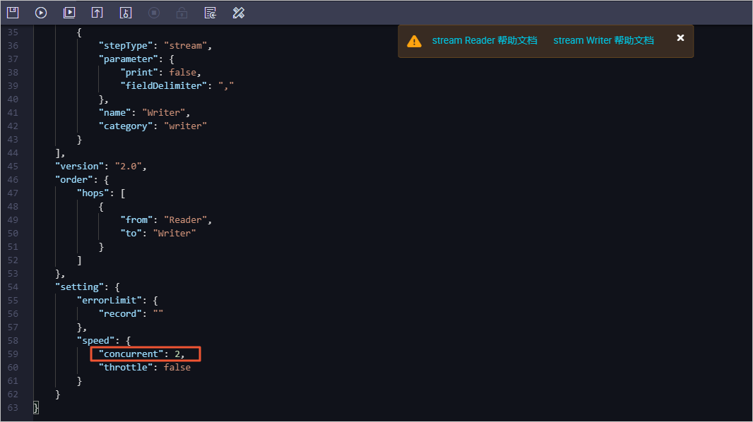Click the "setting" key on line 54
This screenshot has width=753, height=422.
point(80,287)
